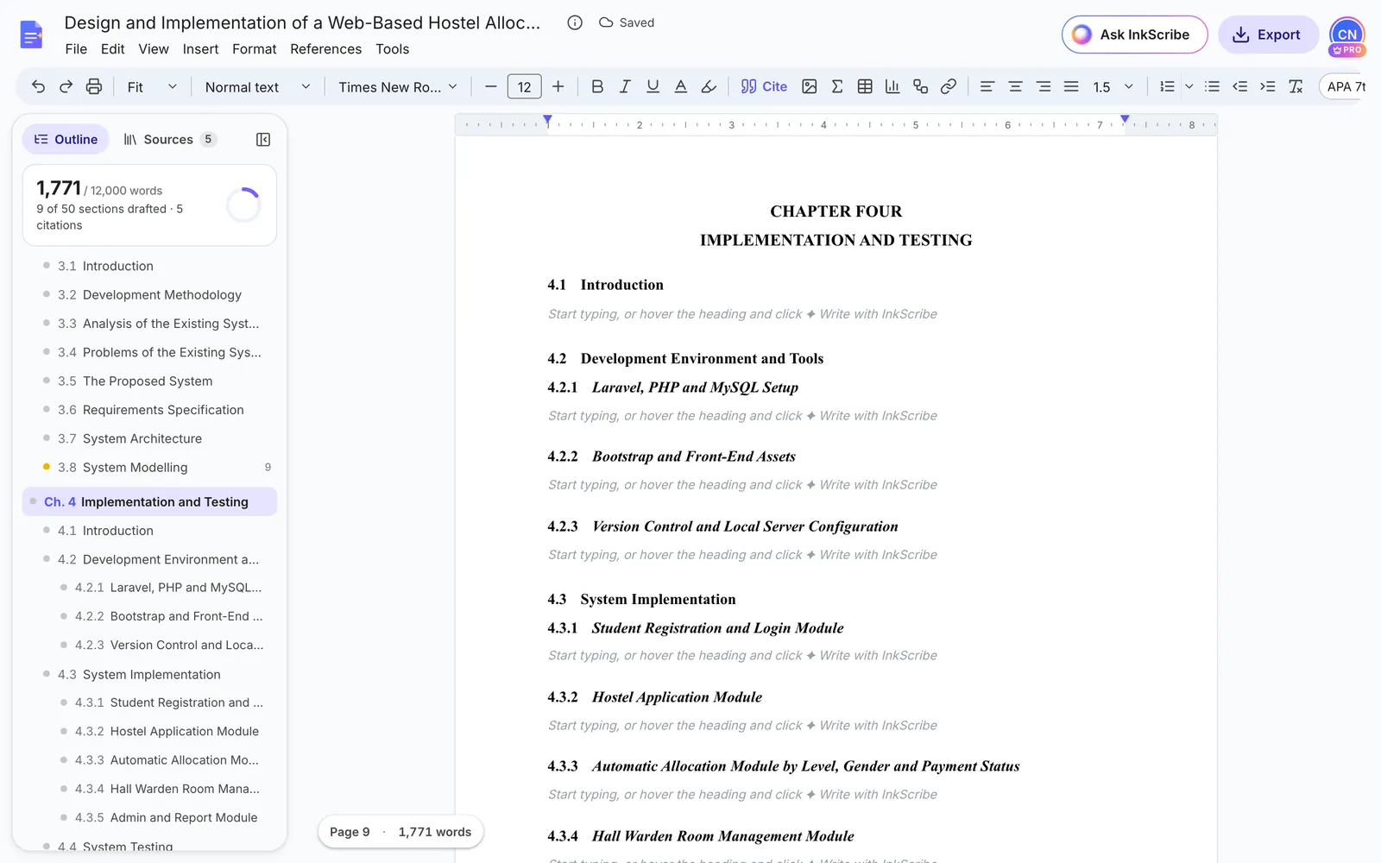This screenshot has height=863, width=1381.
Task: Select the Outline tab
Action: point(66,140)
